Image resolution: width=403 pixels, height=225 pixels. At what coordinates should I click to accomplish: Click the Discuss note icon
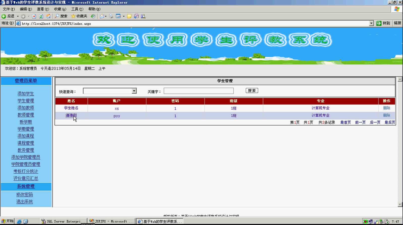coord(129,16)
